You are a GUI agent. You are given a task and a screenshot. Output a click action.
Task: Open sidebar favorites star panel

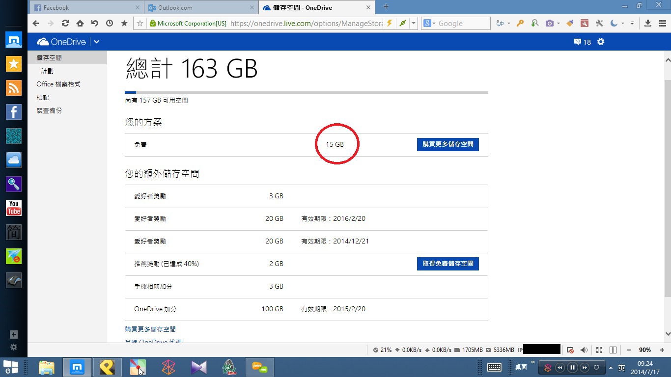tap(14, 64)
